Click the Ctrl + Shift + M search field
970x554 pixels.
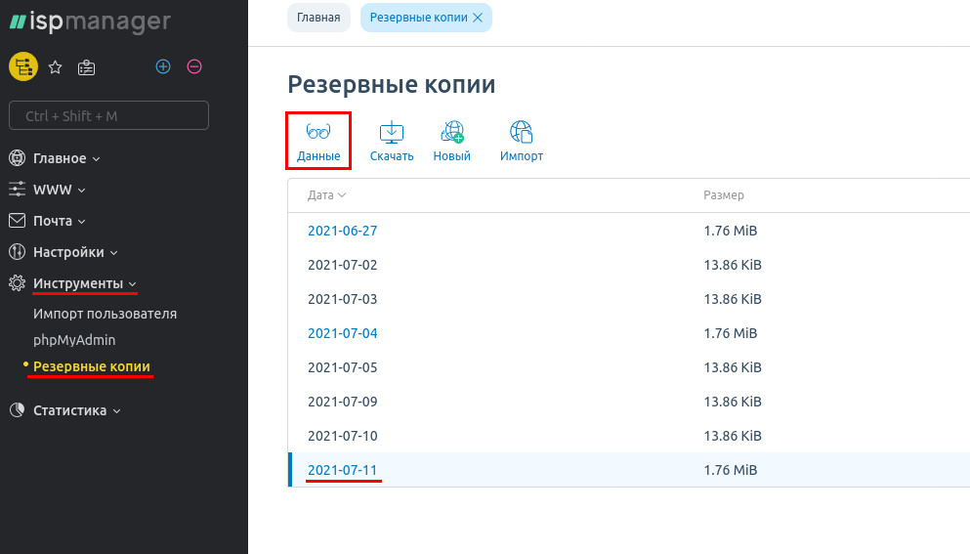pyautogui.click(x=108, y=116)
